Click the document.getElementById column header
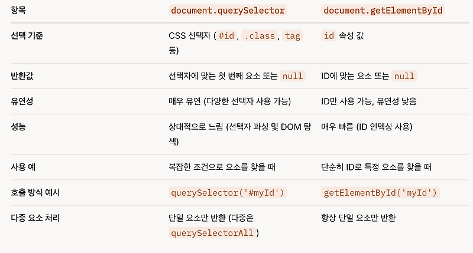This screenshot has width=473, height=253. pos(383,11)
